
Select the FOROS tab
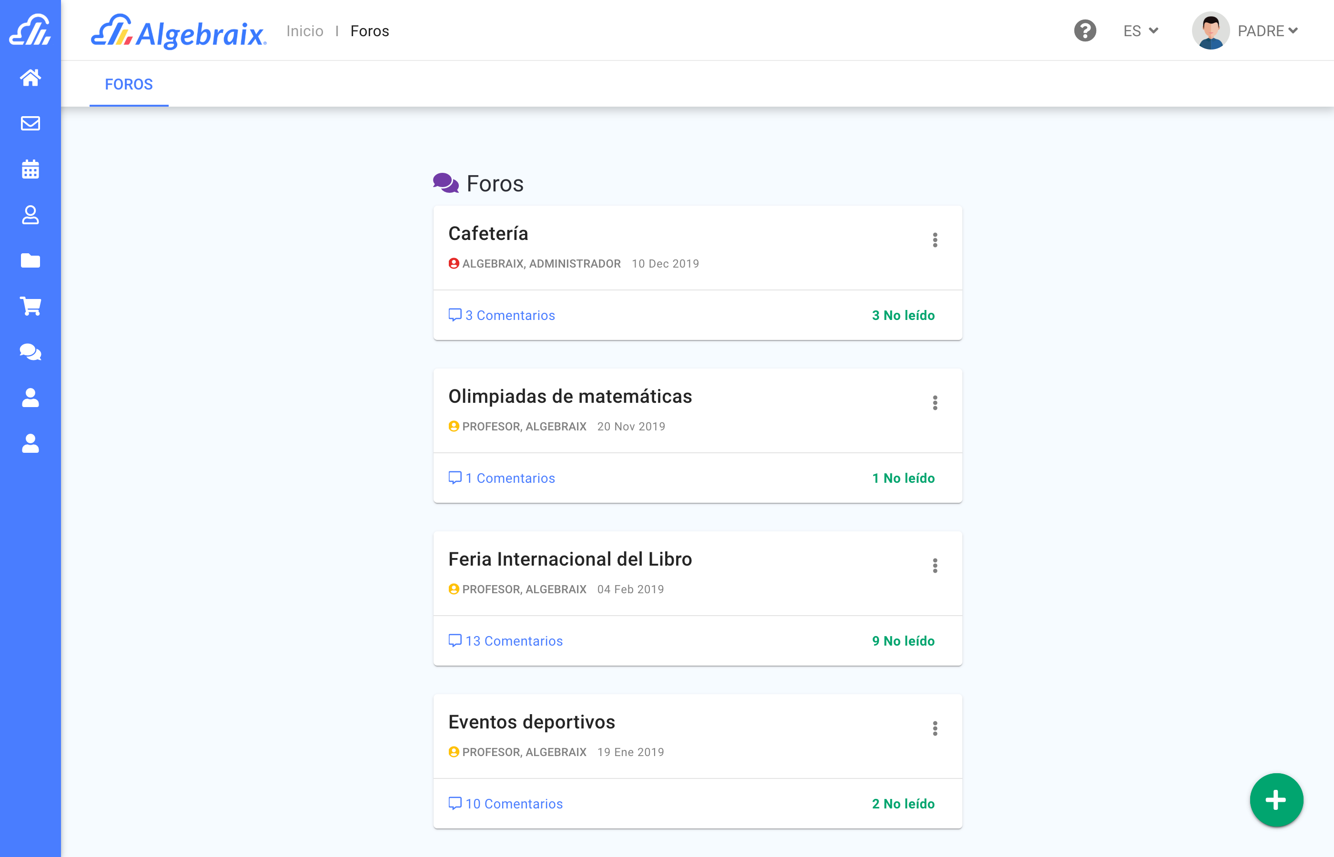point(129,84)
